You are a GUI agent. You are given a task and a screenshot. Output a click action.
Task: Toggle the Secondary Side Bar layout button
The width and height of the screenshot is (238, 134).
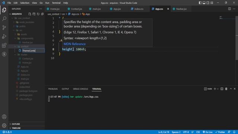click(208, 3)
